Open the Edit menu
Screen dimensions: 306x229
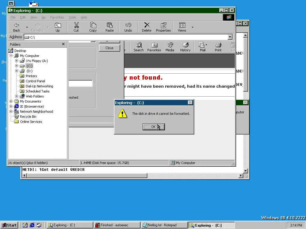(x=23, y=17)
